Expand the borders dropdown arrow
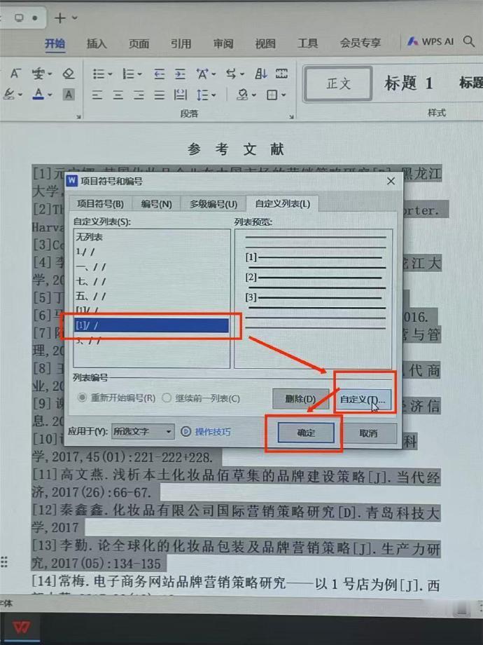 [x=283, y=95]
